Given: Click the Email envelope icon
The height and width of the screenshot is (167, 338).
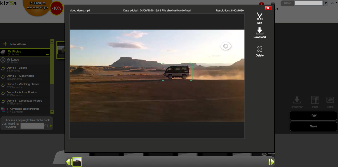Looking at the screenshot, I should pyautogui.click(x=330, y=100).
